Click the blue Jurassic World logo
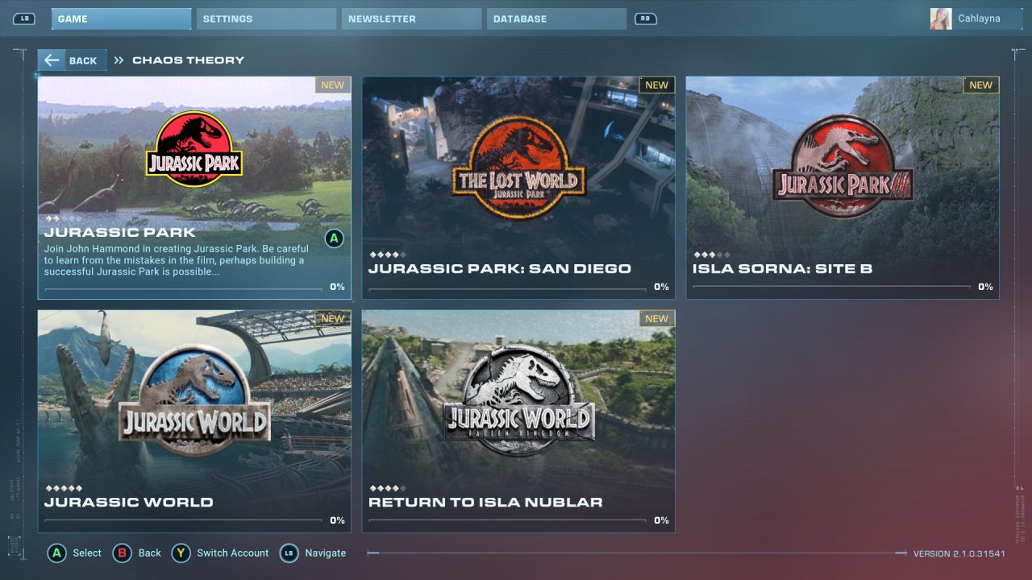This screenshot has height=580, width=1032. pyautogui.click(x=194, y=399)
